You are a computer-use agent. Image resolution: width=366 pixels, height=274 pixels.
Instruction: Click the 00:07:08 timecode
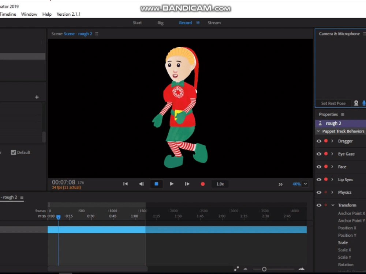pyautogui.click(x=63, y=182)
